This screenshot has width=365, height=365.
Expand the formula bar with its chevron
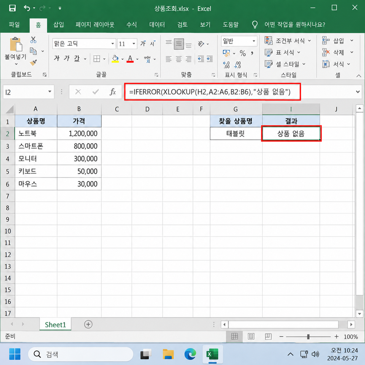tap(358, 92)
